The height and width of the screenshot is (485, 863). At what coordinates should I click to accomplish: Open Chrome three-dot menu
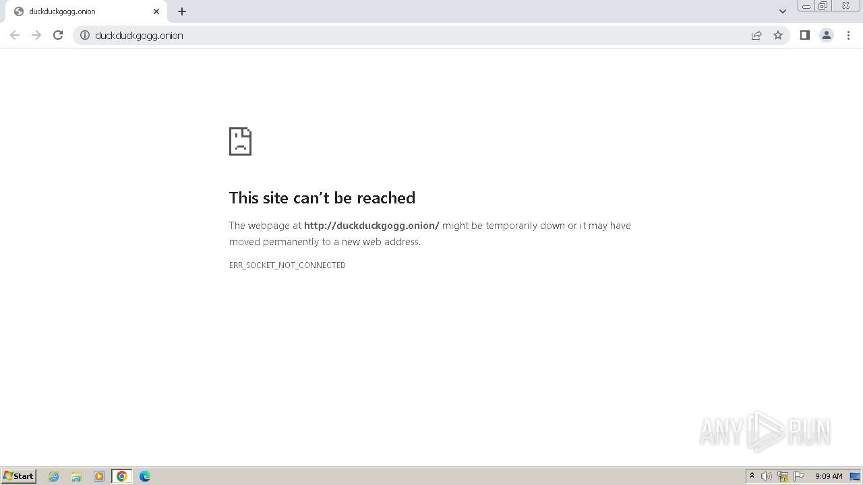[x=849, y=35]
